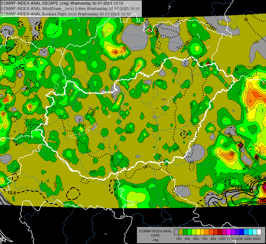Select the pure blue legend swatch
The width and height of the screenshot is (266, 244).
point(242,232)
